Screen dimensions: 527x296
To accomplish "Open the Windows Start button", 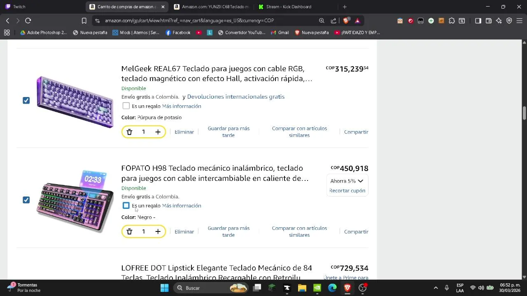I will pyautogui.click(x=164, y=288).
